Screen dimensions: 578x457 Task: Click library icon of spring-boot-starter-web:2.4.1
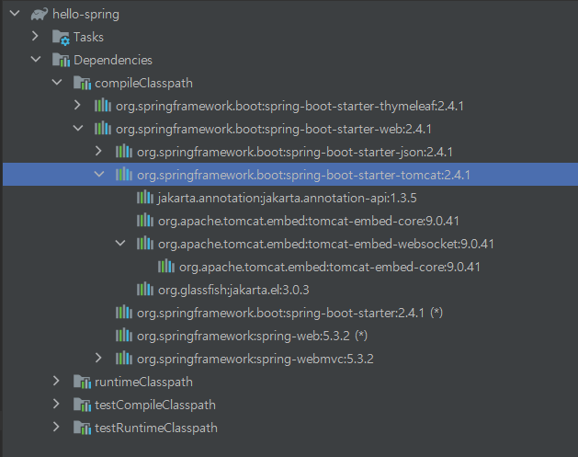click(x=103, y=129)
